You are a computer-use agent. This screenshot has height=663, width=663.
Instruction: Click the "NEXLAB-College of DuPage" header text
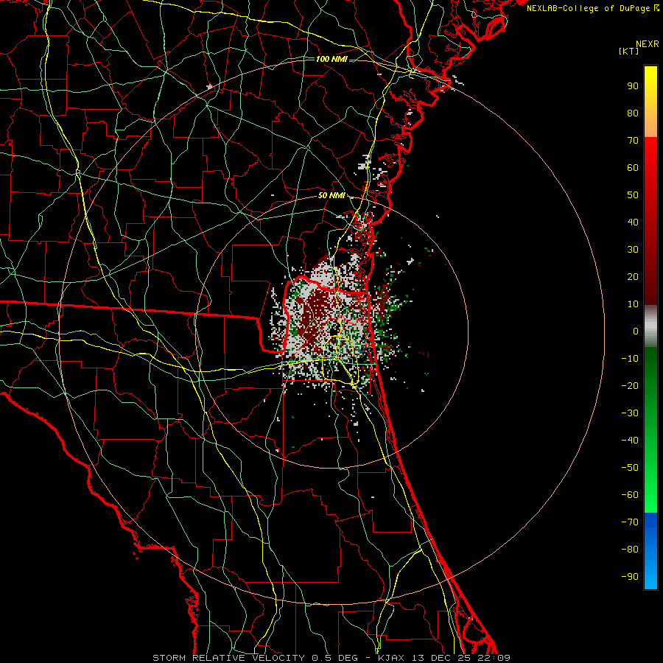[588, 8]
